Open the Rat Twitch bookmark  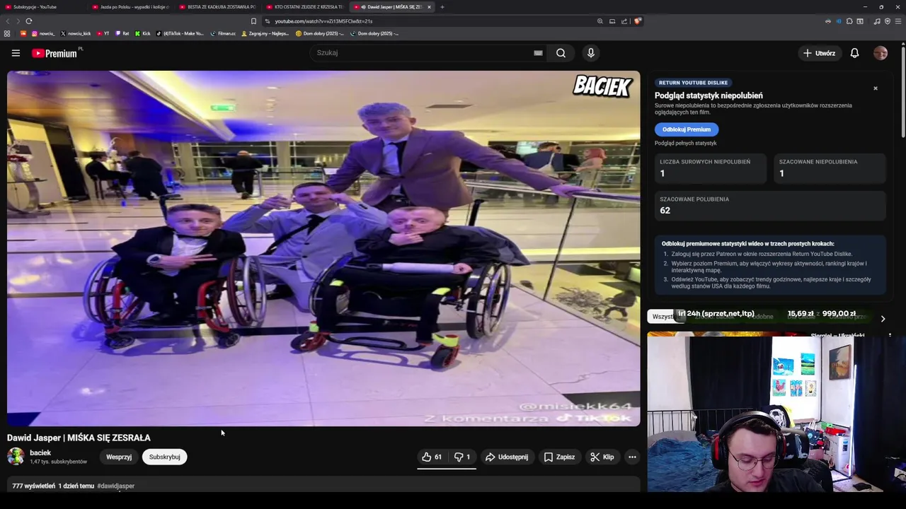(122, 33)
